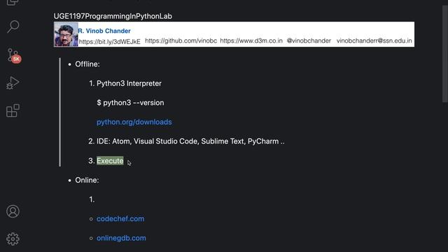
Task: Click the vertical scrollbar thumb
Action: click(445, 54)
